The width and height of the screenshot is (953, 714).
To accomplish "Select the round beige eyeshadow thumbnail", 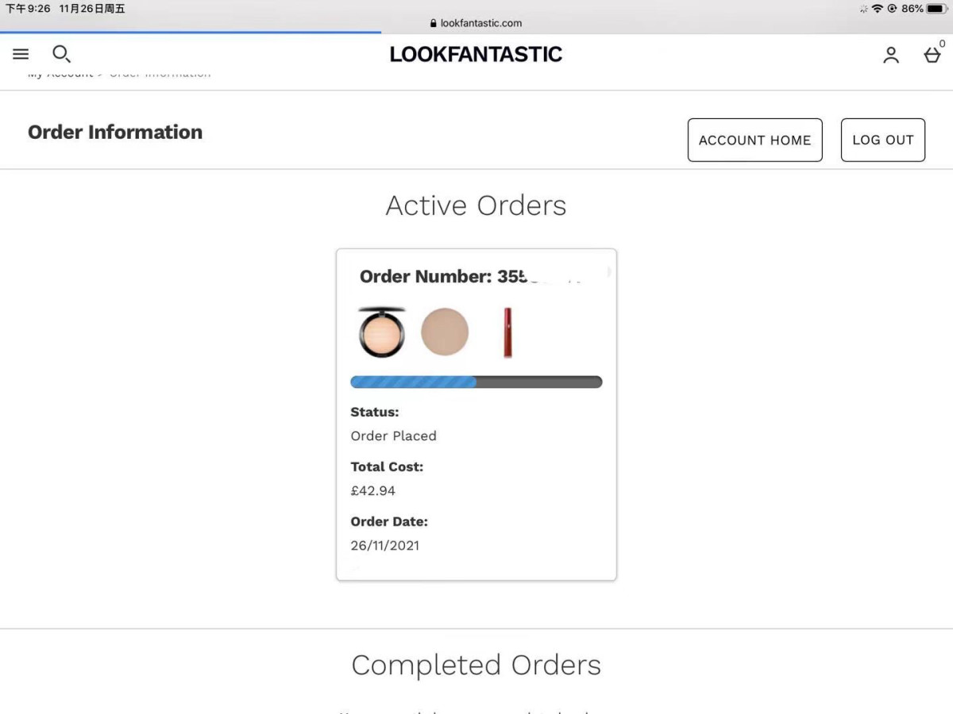I will click(x=445, y=332).
